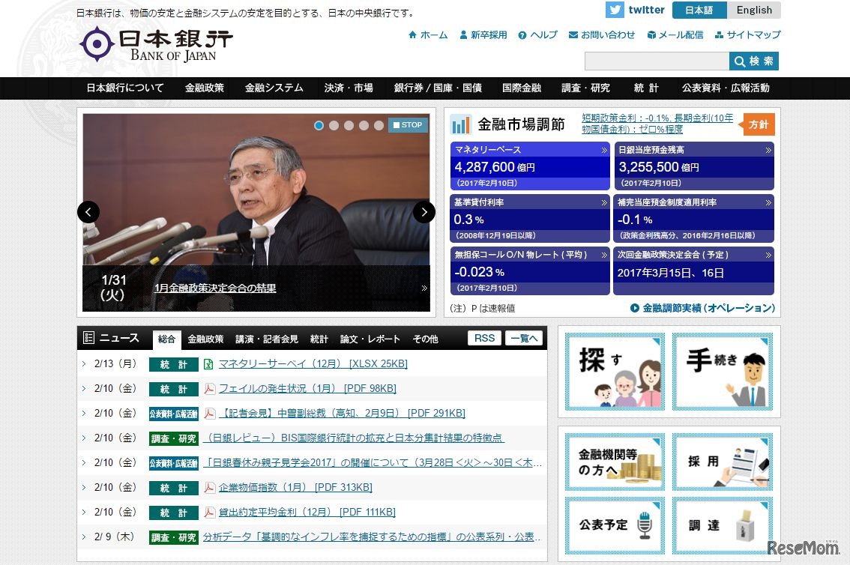Open the 公表予定 microphone tile
This screenshot has width=850, height=565.
pyautogui.click(x=614, y=525)
